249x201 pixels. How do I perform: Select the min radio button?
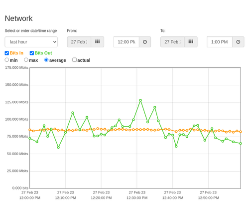click(x=6, y=60)
